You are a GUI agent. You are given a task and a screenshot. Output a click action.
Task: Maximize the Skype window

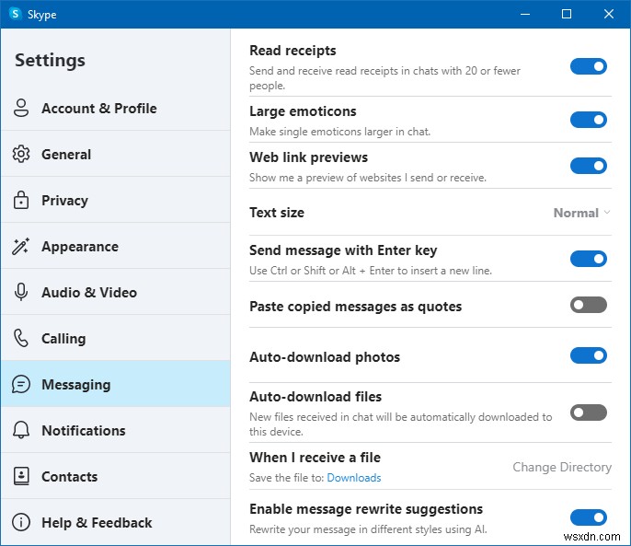[567, 14]
